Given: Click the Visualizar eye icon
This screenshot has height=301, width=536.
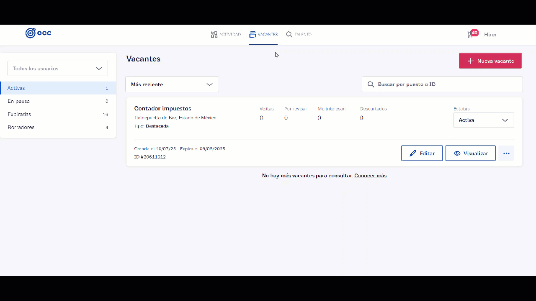Looking at the screenshot, I should tap(457, 153).
